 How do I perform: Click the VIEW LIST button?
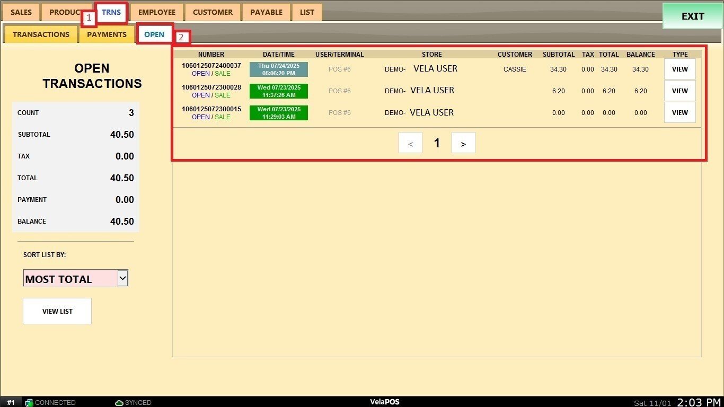click(57, 311)
